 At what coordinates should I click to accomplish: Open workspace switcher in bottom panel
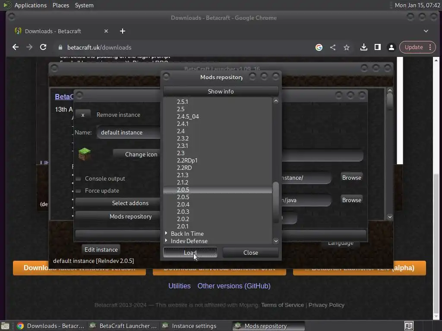pos(409,326)
